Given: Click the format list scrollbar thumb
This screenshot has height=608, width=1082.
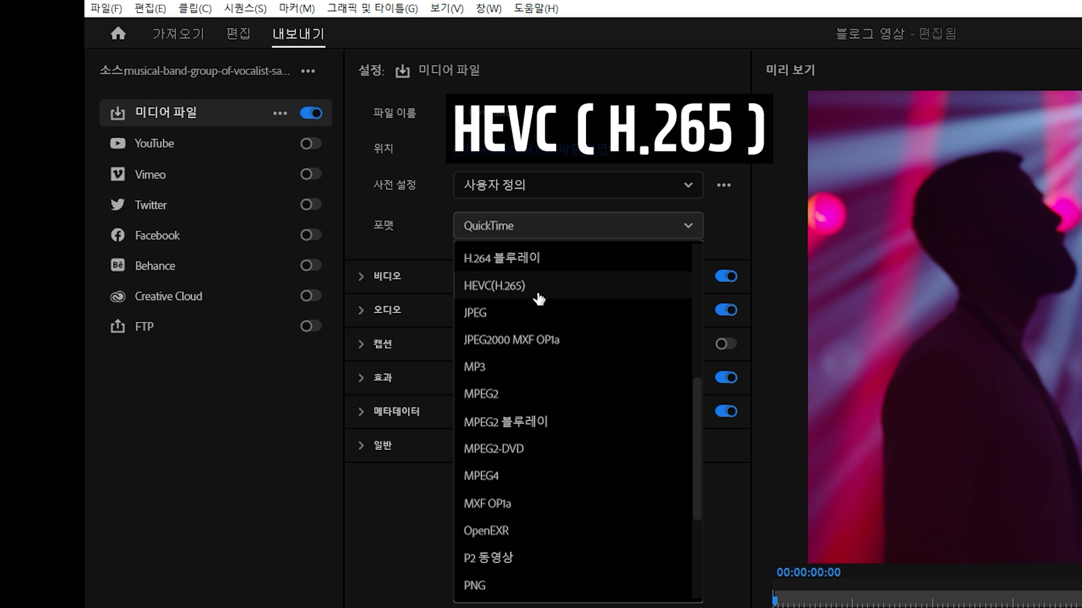Looking at the screenshot, I should click(697, 448).
